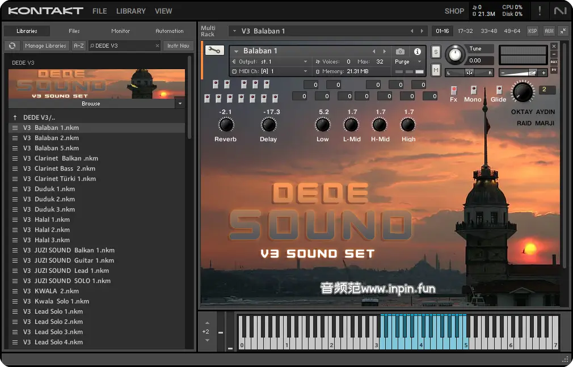Clear the DEDE V3 search field
The image size is (573, 367).
pos(158,46)
